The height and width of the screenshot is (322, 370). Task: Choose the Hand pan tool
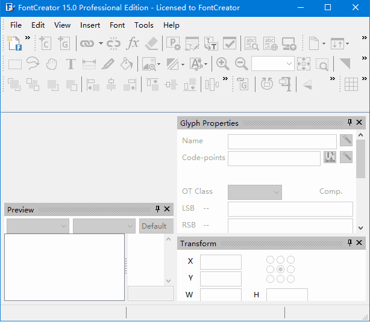click(x=51, y=64)
